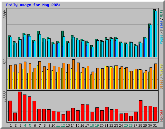Click day label 13 on the x-axis

click(68, 125)
